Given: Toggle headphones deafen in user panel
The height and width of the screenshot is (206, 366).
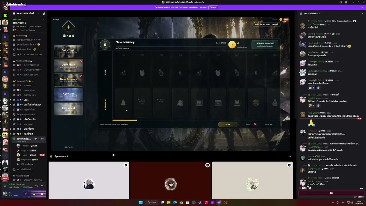Looking at the screenshot, I should coord(34,194).
